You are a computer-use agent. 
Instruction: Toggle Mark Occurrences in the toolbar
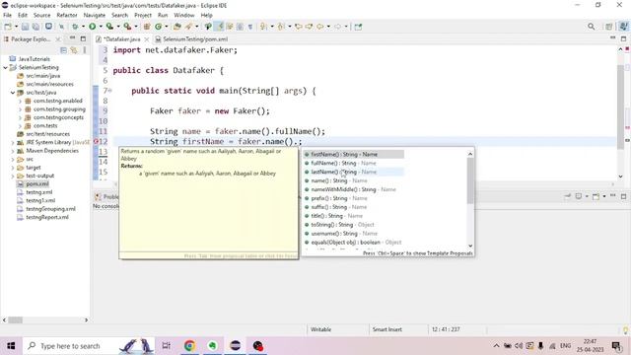[219, 27]
